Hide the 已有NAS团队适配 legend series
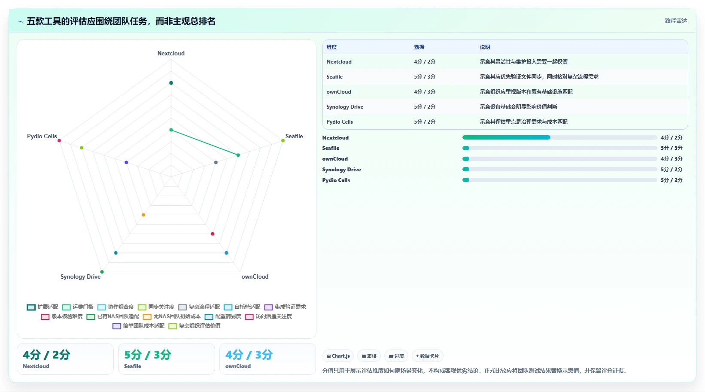705x392 pixels. [x=113, y=316]
